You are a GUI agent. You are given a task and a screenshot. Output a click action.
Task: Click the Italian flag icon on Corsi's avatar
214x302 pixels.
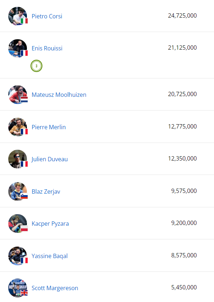(24, 21)
